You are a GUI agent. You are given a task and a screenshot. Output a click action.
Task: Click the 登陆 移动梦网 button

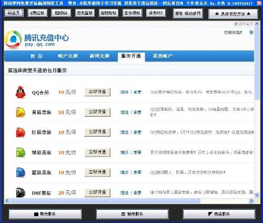pyautogui.click(x=188, y=14)
